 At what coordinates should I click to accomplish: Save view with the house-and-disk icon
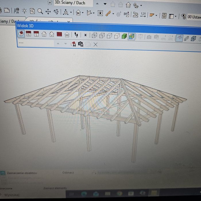(x=73, y=44)
